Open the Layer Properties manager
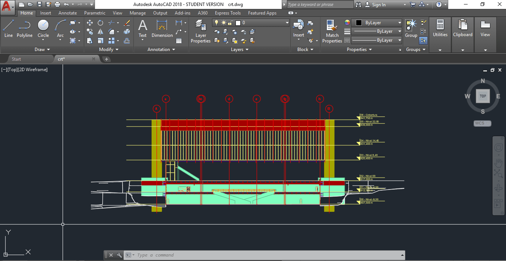Viewport: 506px width, 261px height. click(200, 32)
